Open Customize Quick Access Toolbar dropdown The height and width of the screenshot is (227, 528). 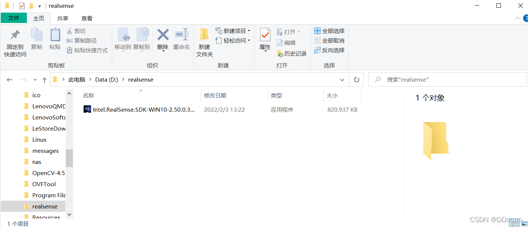[x=39, y=6]
